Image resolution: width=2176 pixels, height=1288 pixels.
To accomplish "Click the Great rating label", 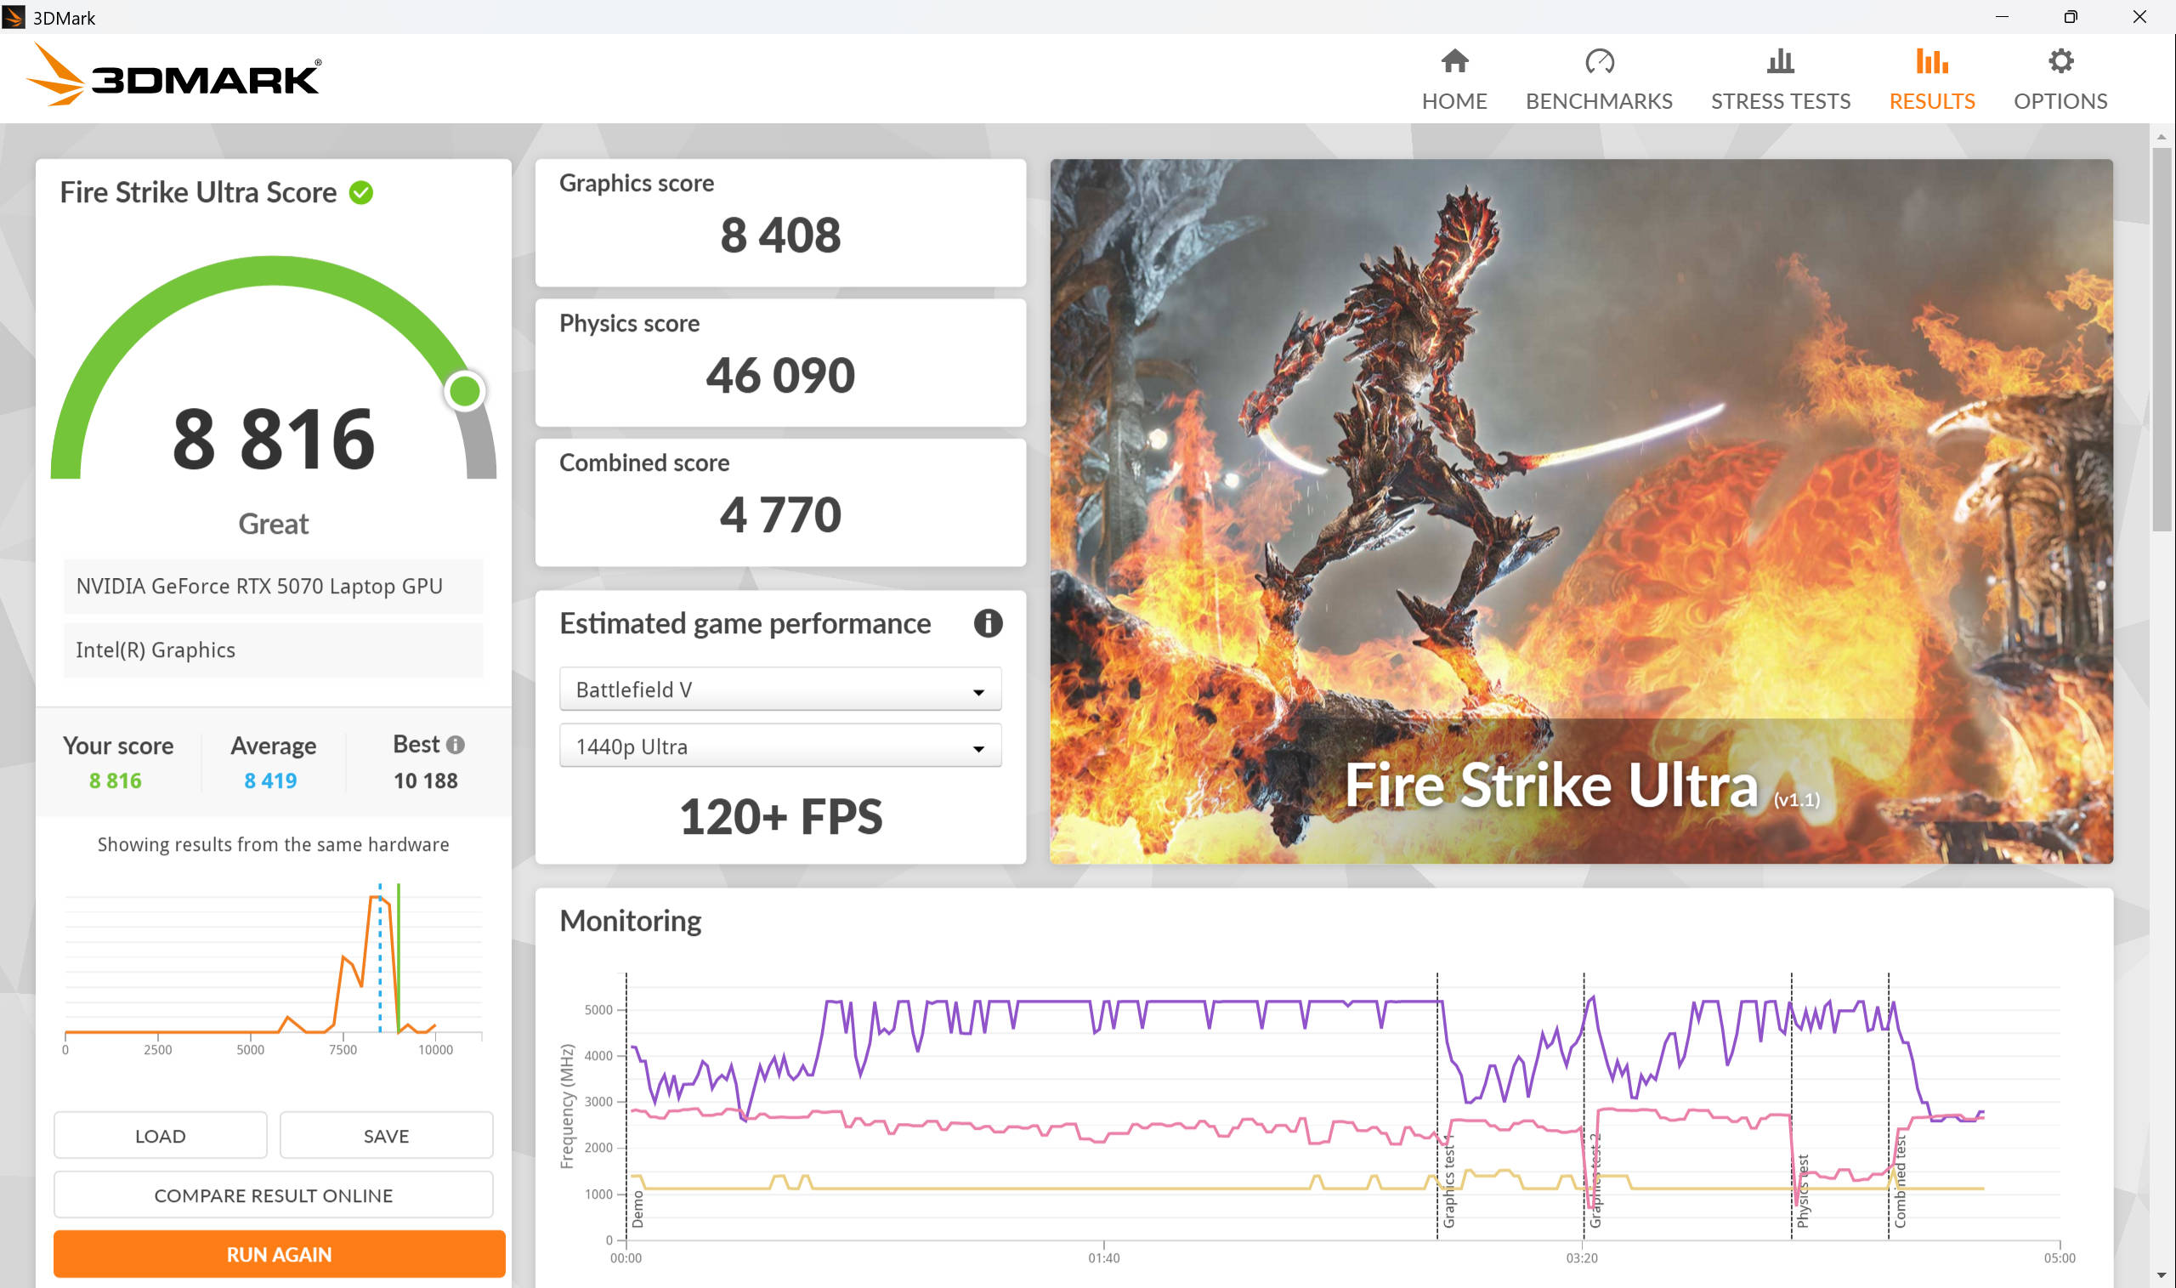I will pos(274,524).
